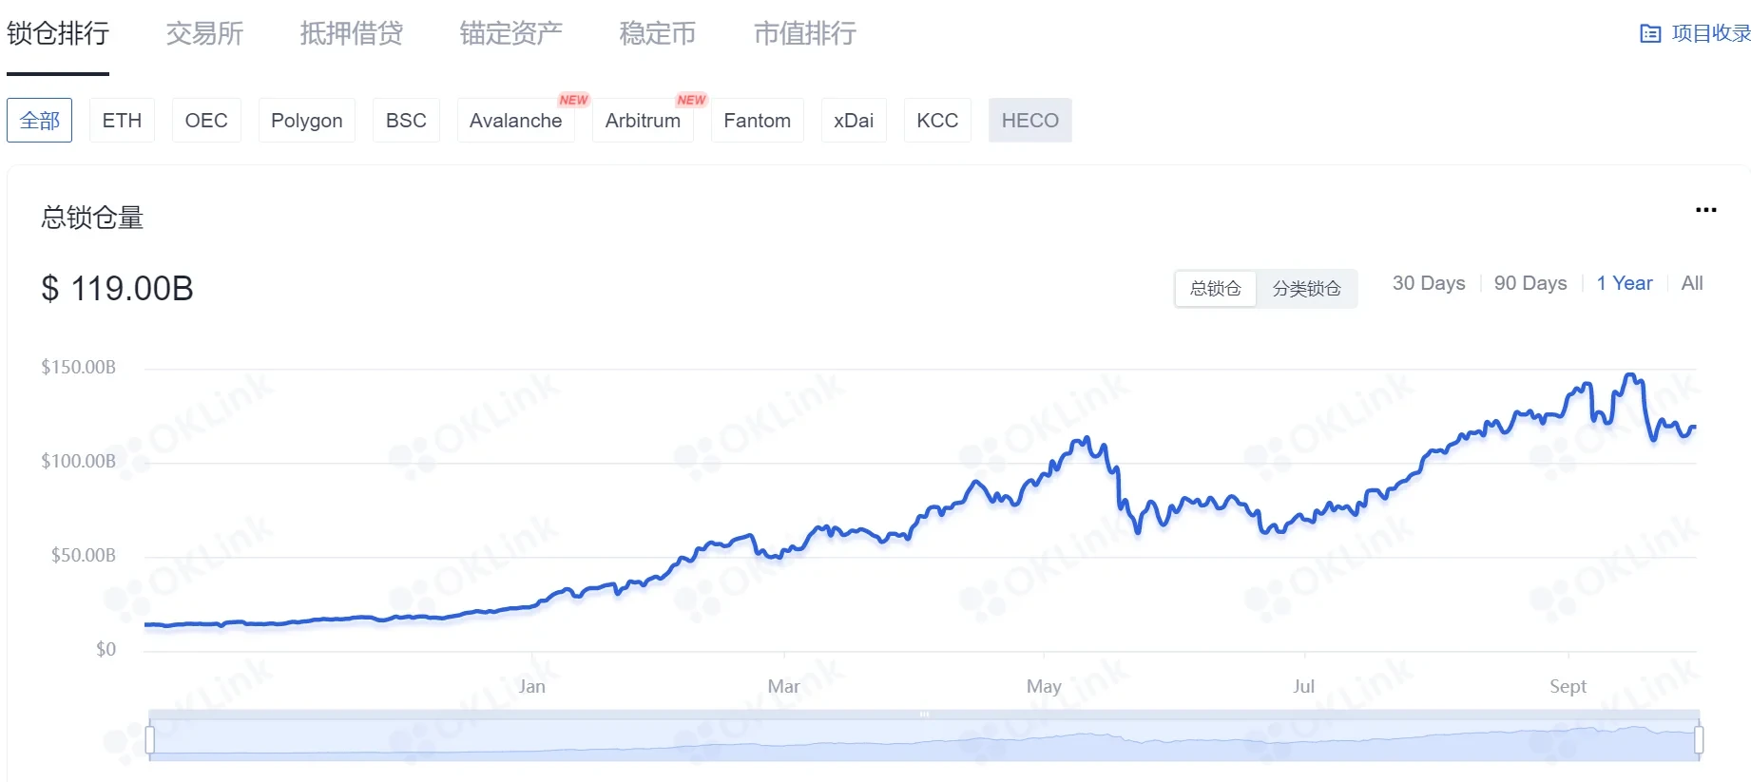Click the mini overview chart timeline

tap(924, 739)
